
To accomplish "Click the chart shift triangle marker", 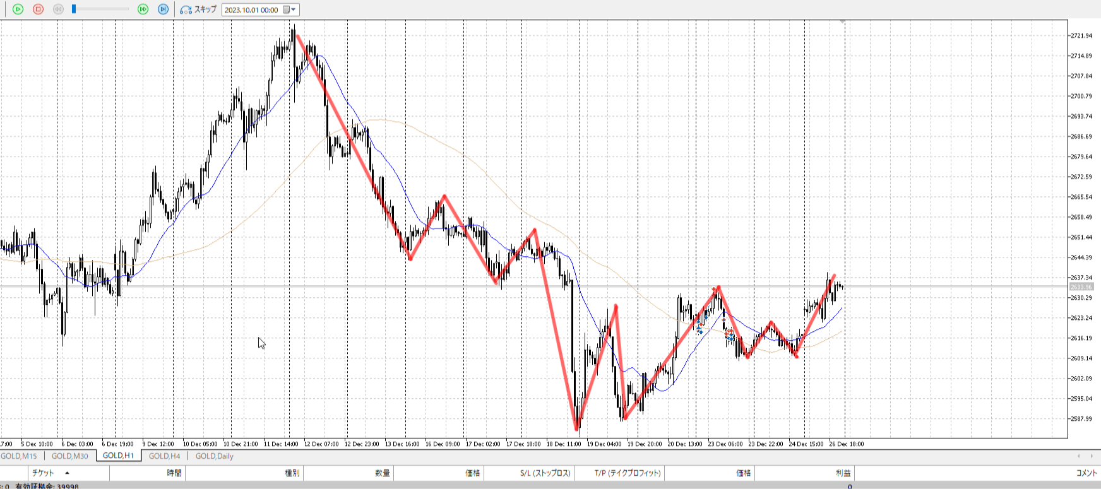I will tap(843, 22).
